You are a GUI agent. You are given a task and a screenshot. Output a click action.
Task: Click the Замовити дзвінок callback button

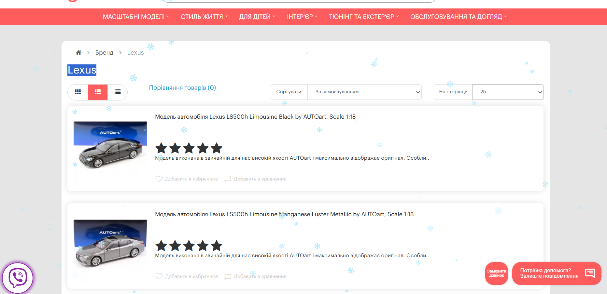497,274
